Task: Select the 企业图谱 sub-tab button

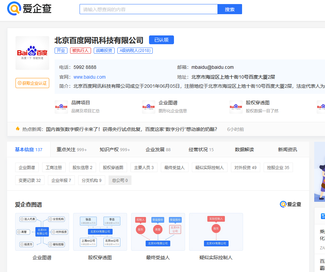Action: point(27,167)
